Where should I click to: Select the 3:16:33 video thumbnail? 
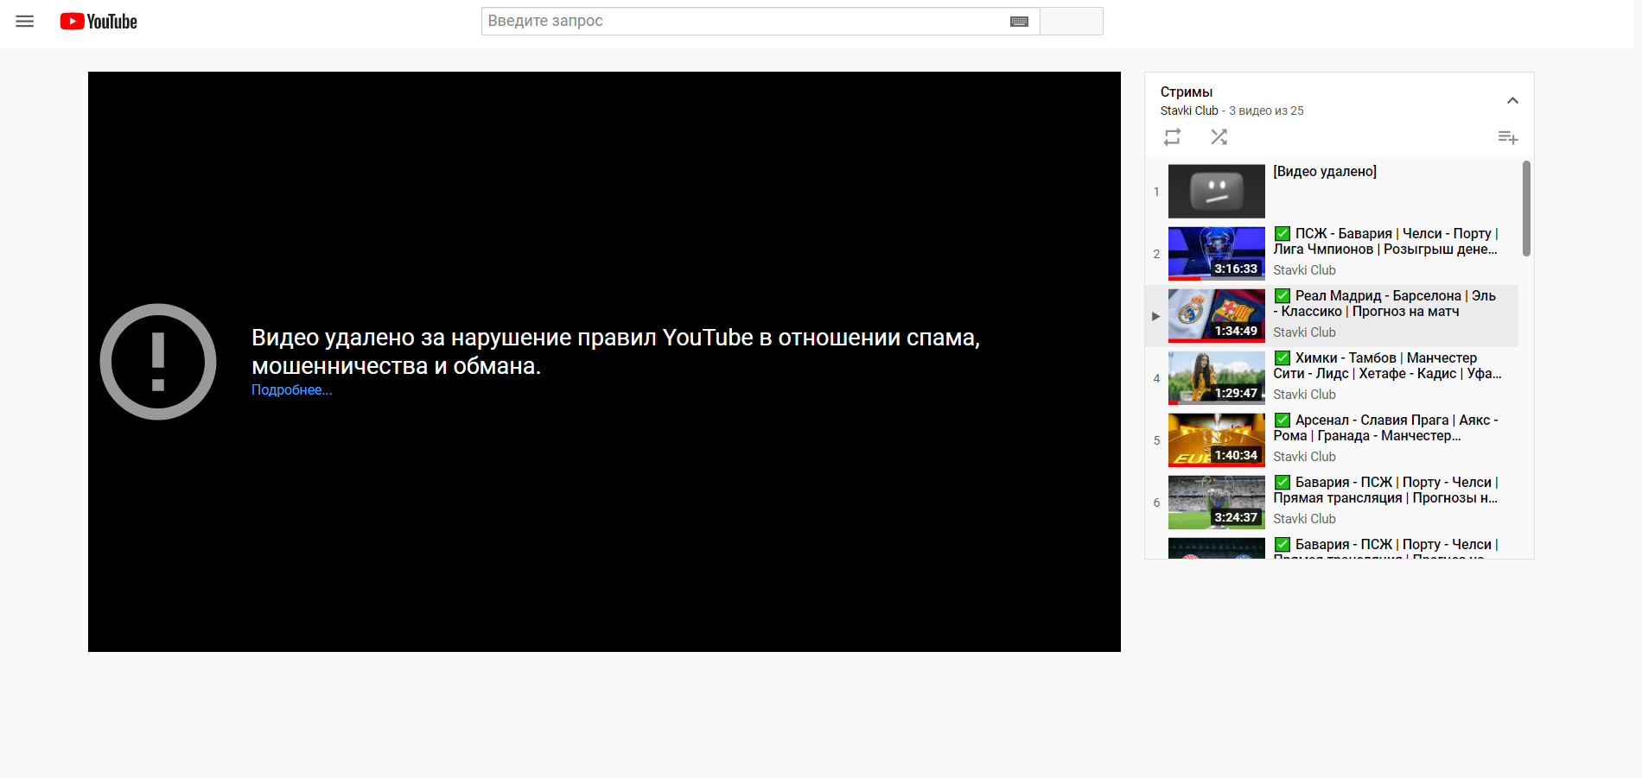pos(1216,254)
